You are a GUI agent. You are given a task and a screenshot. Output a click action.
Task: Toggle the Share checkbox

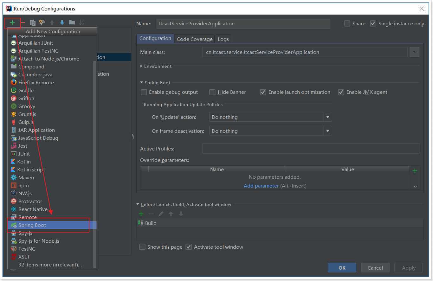click(347, 23)
